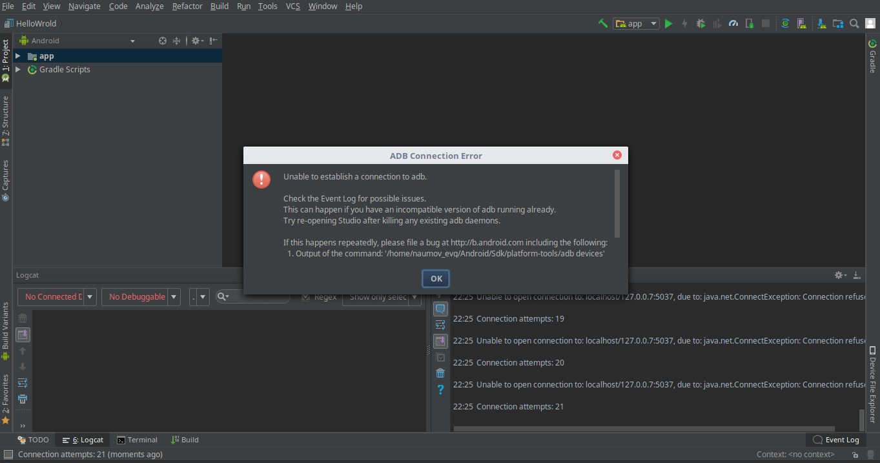Click Logcat soft-wrap icon
This screenshot has width=880, height=463.
23,383
